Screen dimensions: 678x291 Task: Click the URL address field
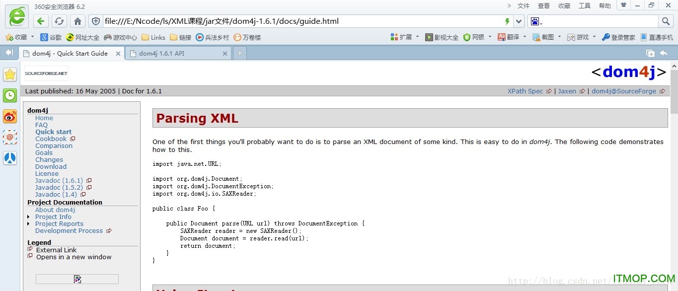pos(298,21)
